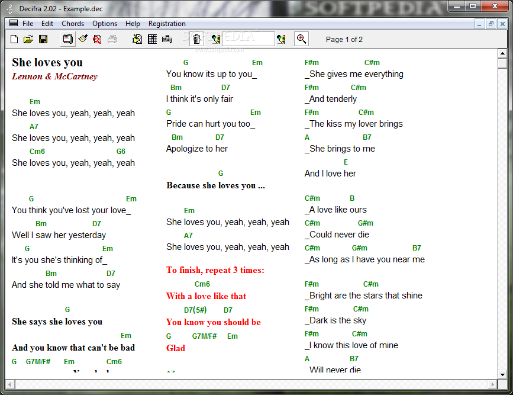
Task: Click the horizontal scrollbar left arrow
Action: pos(10,384)
